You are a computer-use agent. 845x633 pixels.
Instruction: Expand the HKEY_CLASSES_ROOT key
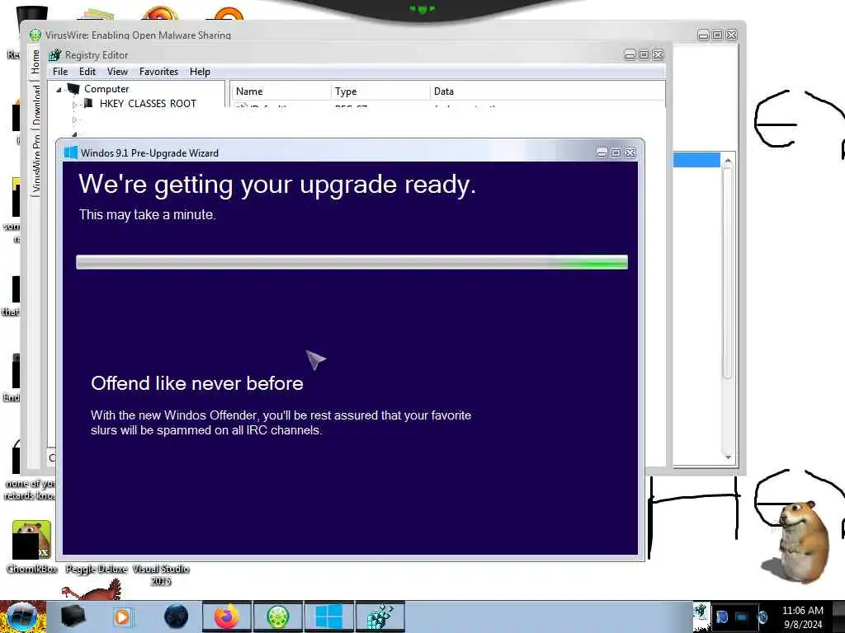75,104
